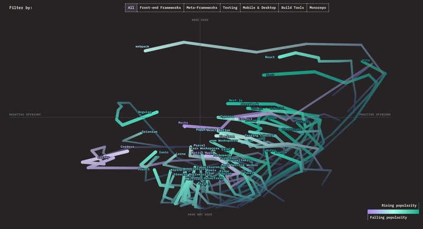Filter by Meta-Frameworks
The height and width of the screenshot is (229, 423).
tap(202, 8)
